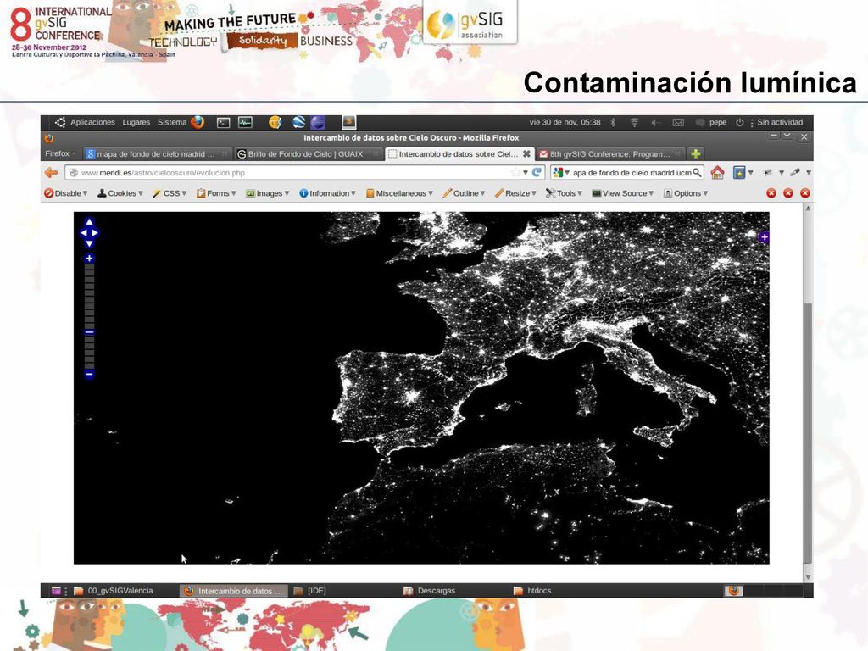Open the sound volume indicator
The image size is (868, 651).
pyautogui.click(x=656, y=122)
